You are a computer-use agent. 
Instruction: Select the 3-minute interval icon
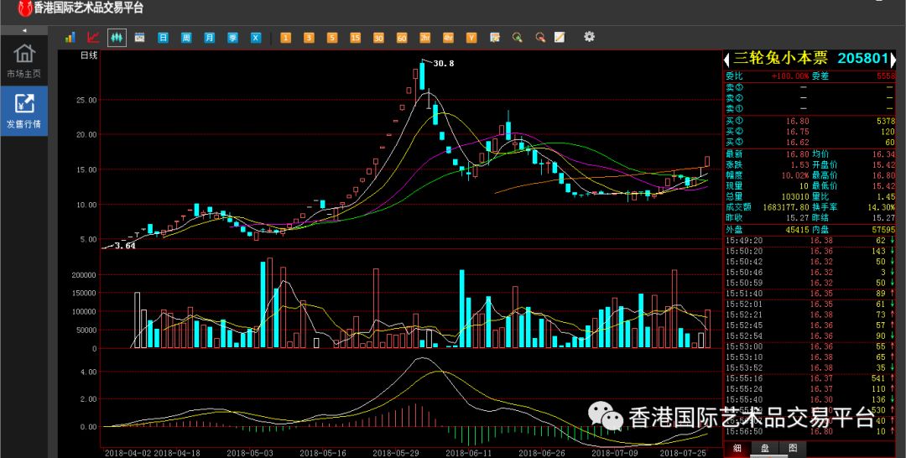point(309,38)
